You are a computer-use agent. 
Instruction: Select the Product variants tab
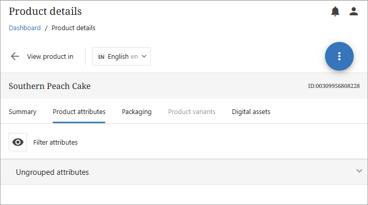[192, 111]
